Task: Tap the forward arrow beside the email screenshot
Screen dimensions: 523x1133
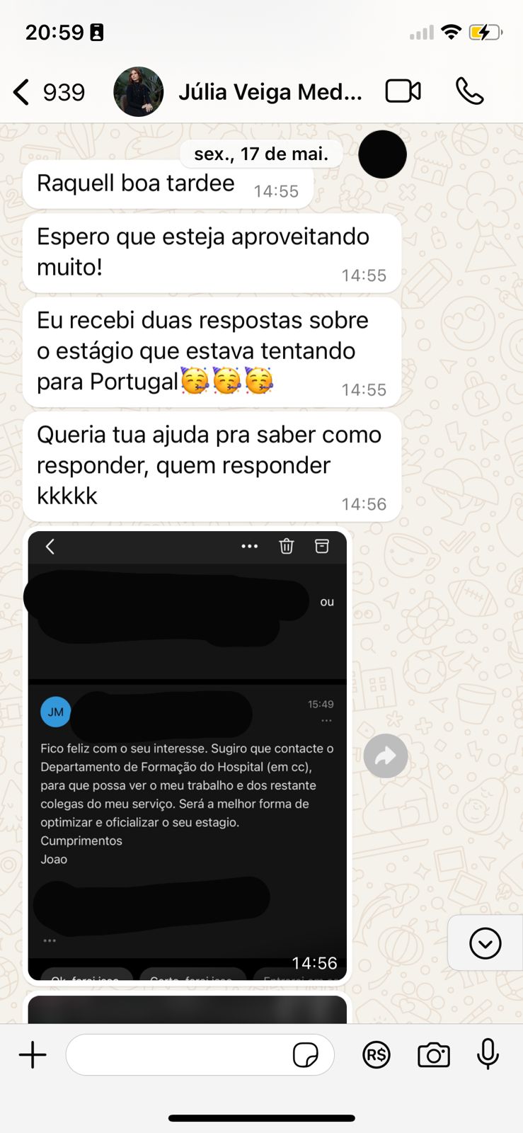Action: click(x=386, y=756)
